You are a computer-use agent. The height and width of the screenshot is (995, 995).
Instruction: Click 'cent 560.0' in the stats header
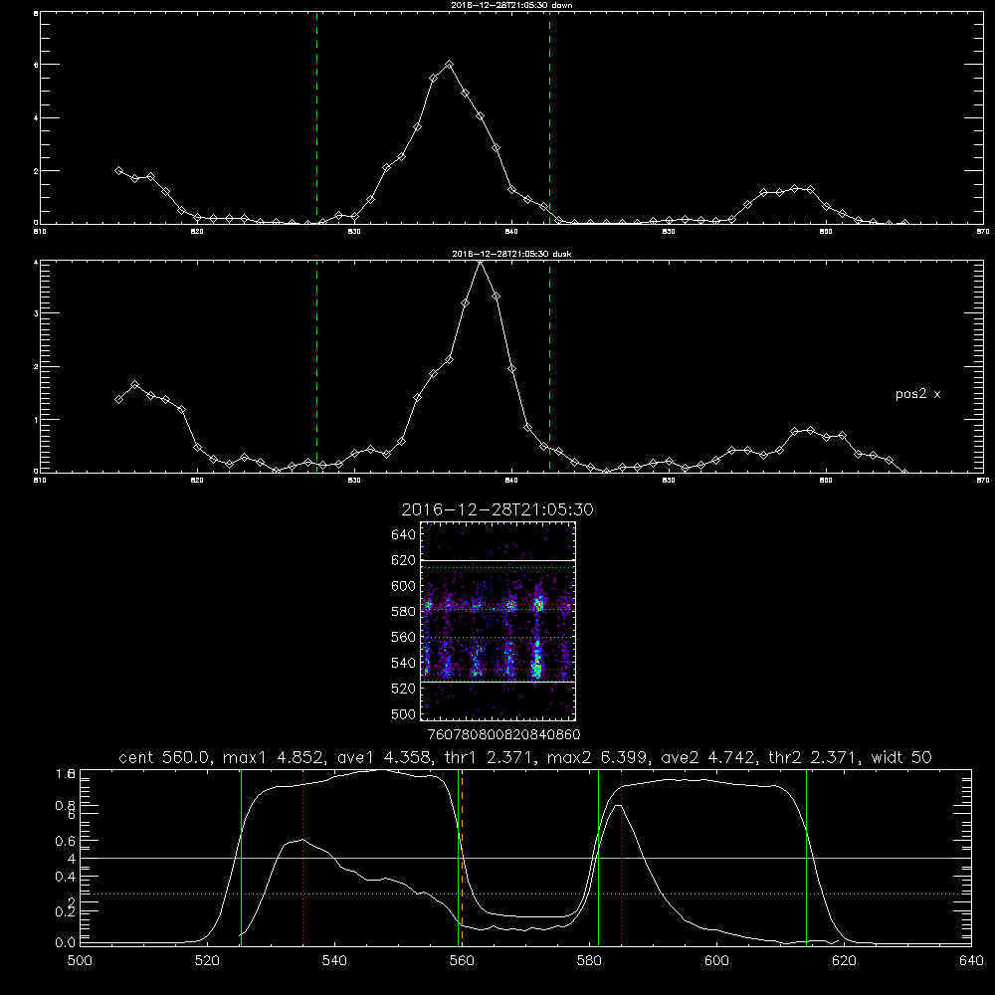pos(165,757)
